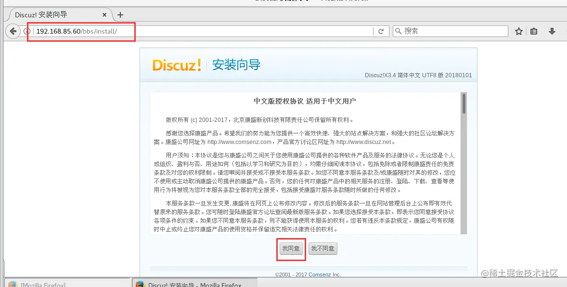Click the magnifier icon in the search field
The width and height of the screenshot is (567, 287).
(398, 31)
